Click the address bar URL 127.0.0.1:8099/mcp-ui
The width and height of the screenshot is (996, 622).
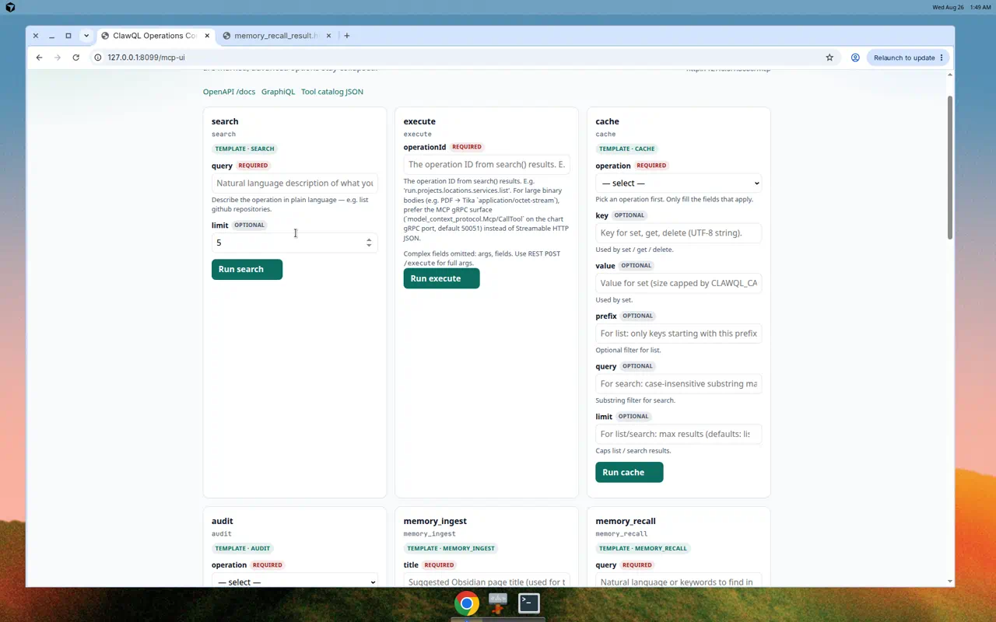(146, 58)
